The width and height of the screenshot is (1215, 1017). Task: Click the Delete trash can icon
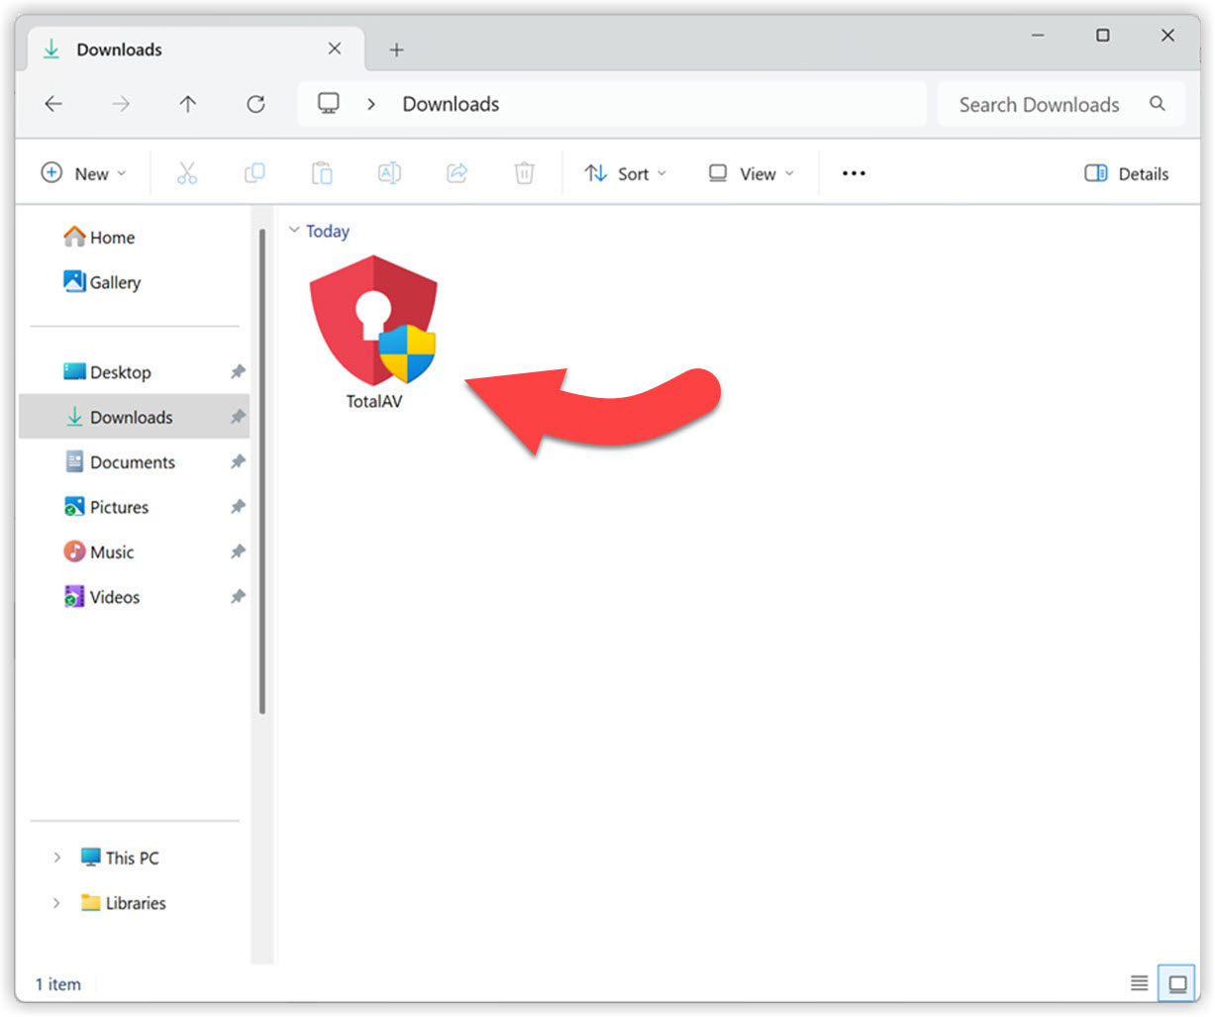tap(524, 174)
